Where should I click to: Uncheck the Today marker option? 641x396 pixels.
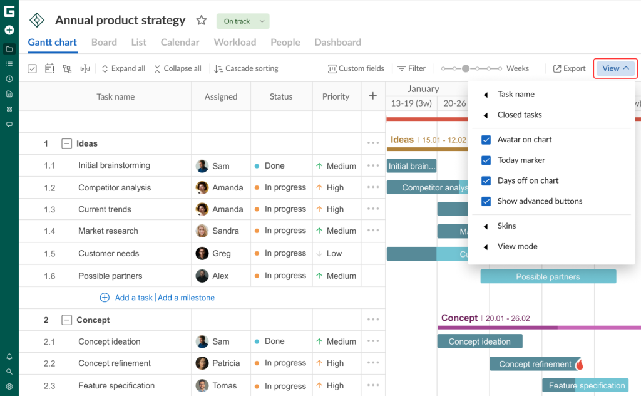click(486, 160)
